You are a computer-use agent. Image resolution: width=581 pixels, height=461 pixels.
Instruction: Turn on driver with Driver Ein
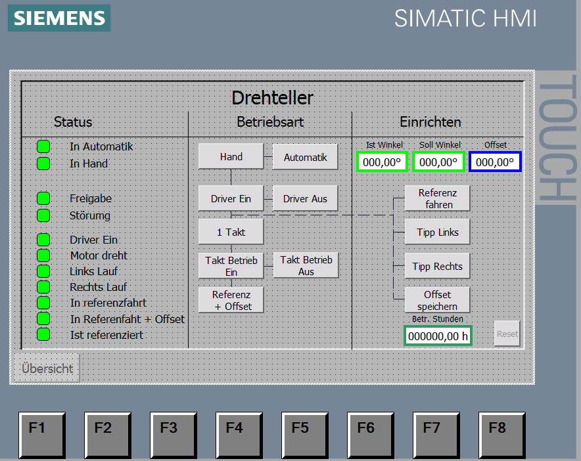(231, 198)
